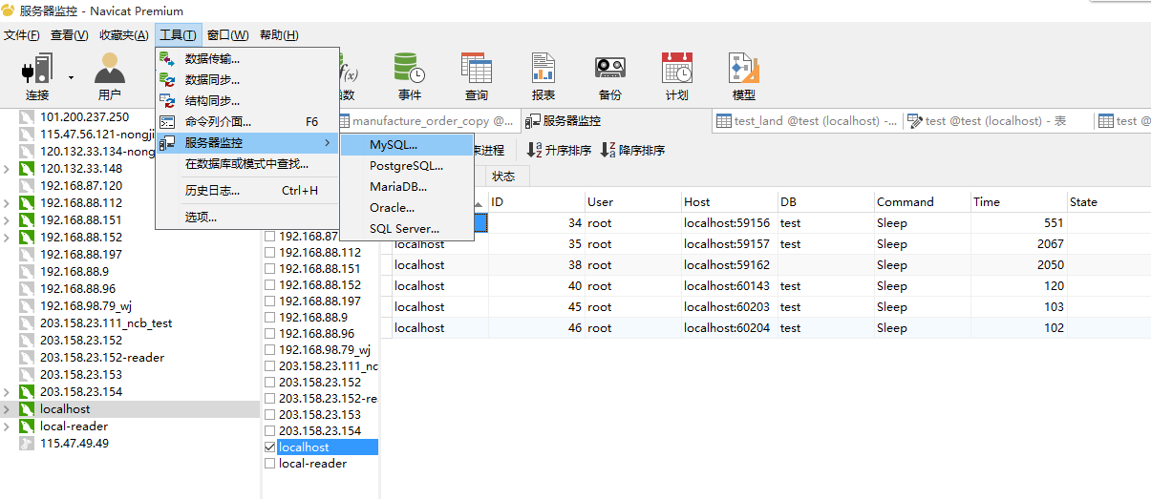Viewport: 1151px width, 499px height.
Task: Expand the 服务器监控 submenu entry
Action: point(247,143)
